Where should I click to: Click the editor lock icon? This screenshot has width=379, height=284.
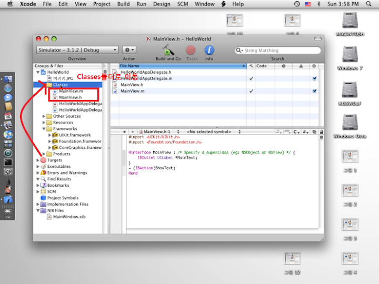(322, 132)
